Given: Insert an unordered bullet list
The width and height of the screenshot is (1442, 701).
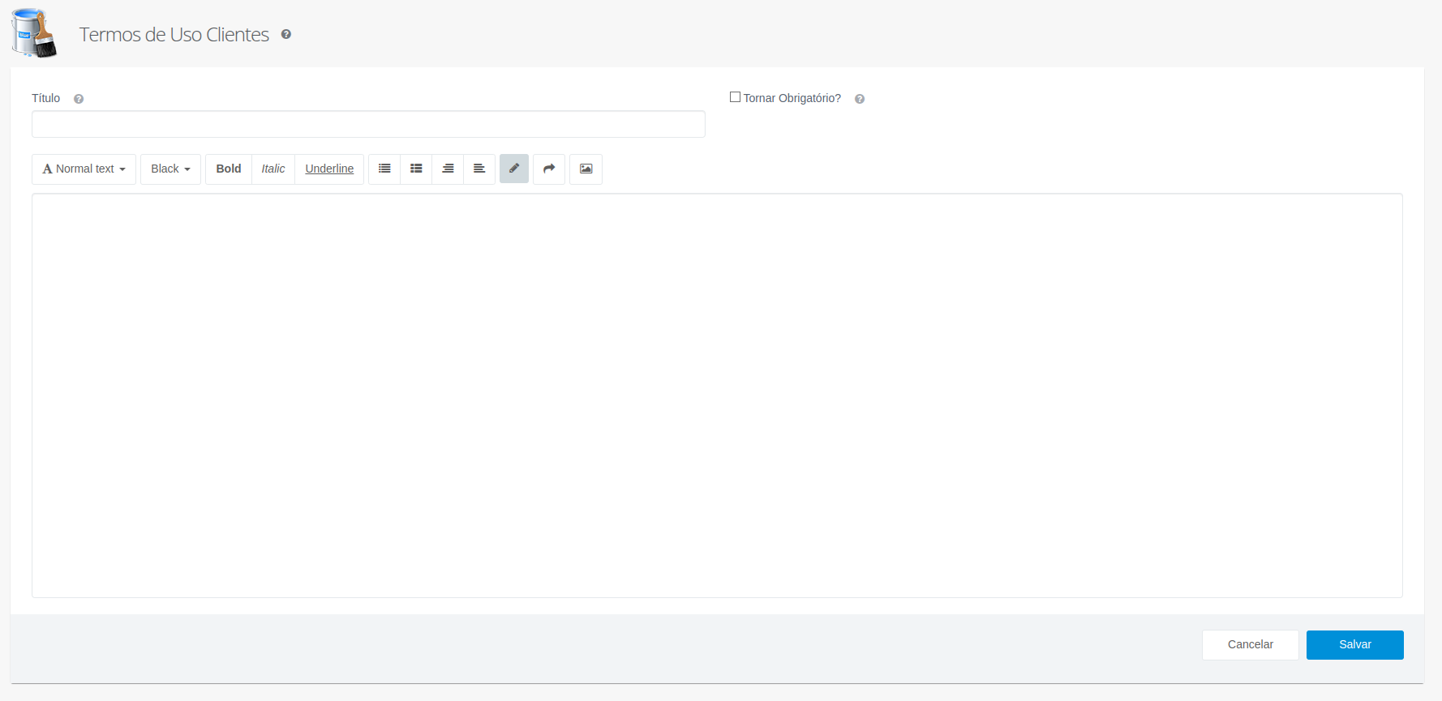Looking at the screenshot, I should pyautogui.click(x=384, y=169).
